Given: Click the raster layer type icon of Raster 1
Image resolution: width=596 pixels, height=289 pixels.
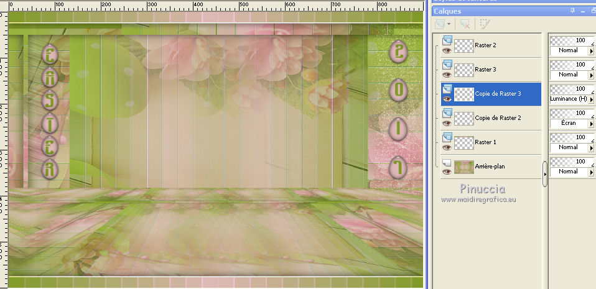Looking at the screenshot, I should [447, 137].
